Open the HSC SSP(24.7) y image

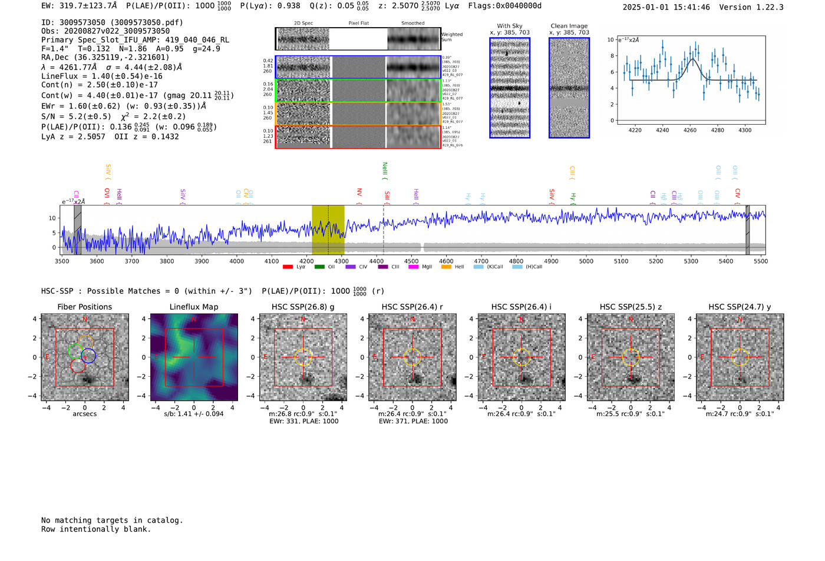pyautogui.click(x=740, y=357)
